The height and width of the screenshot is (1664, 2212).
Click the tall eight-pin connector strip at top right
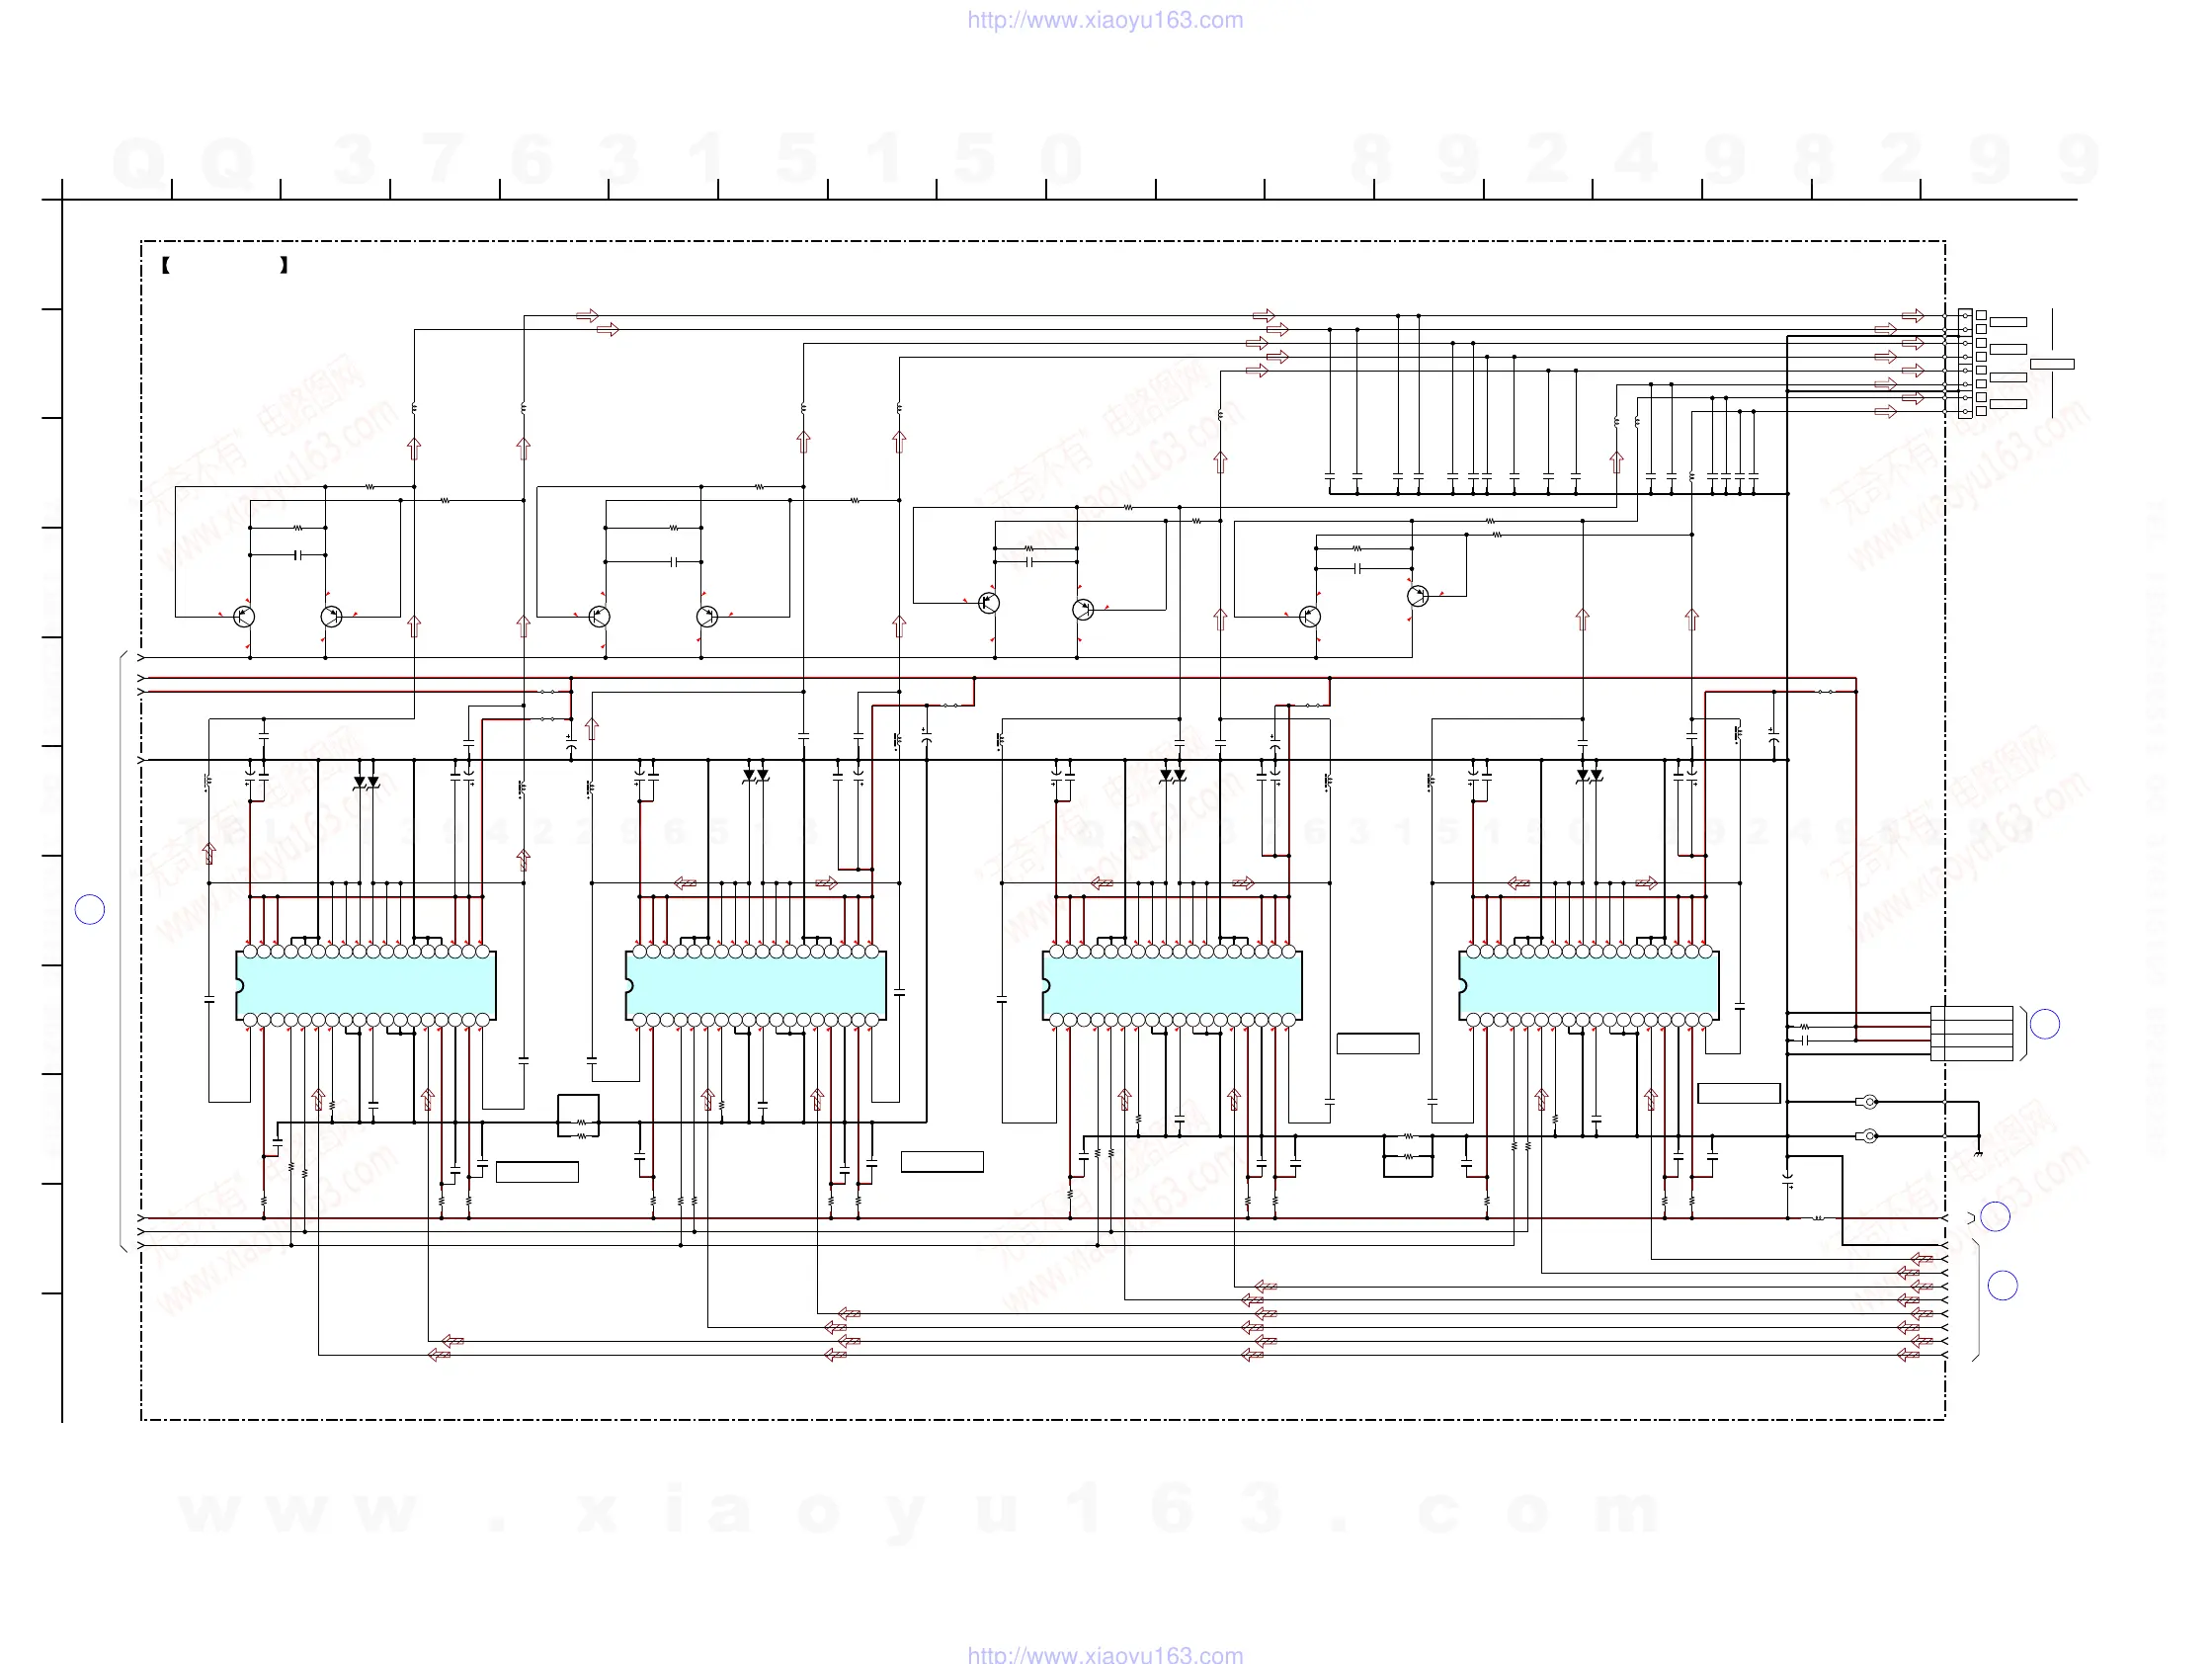coord(1965,363)
